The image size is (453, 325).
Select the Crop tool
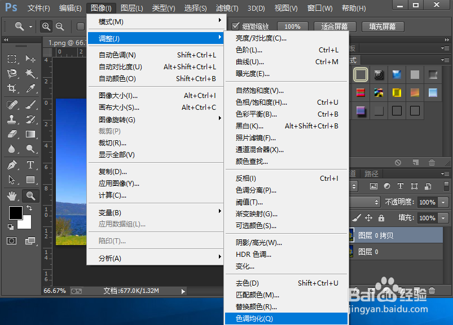(x=13, y=87)
